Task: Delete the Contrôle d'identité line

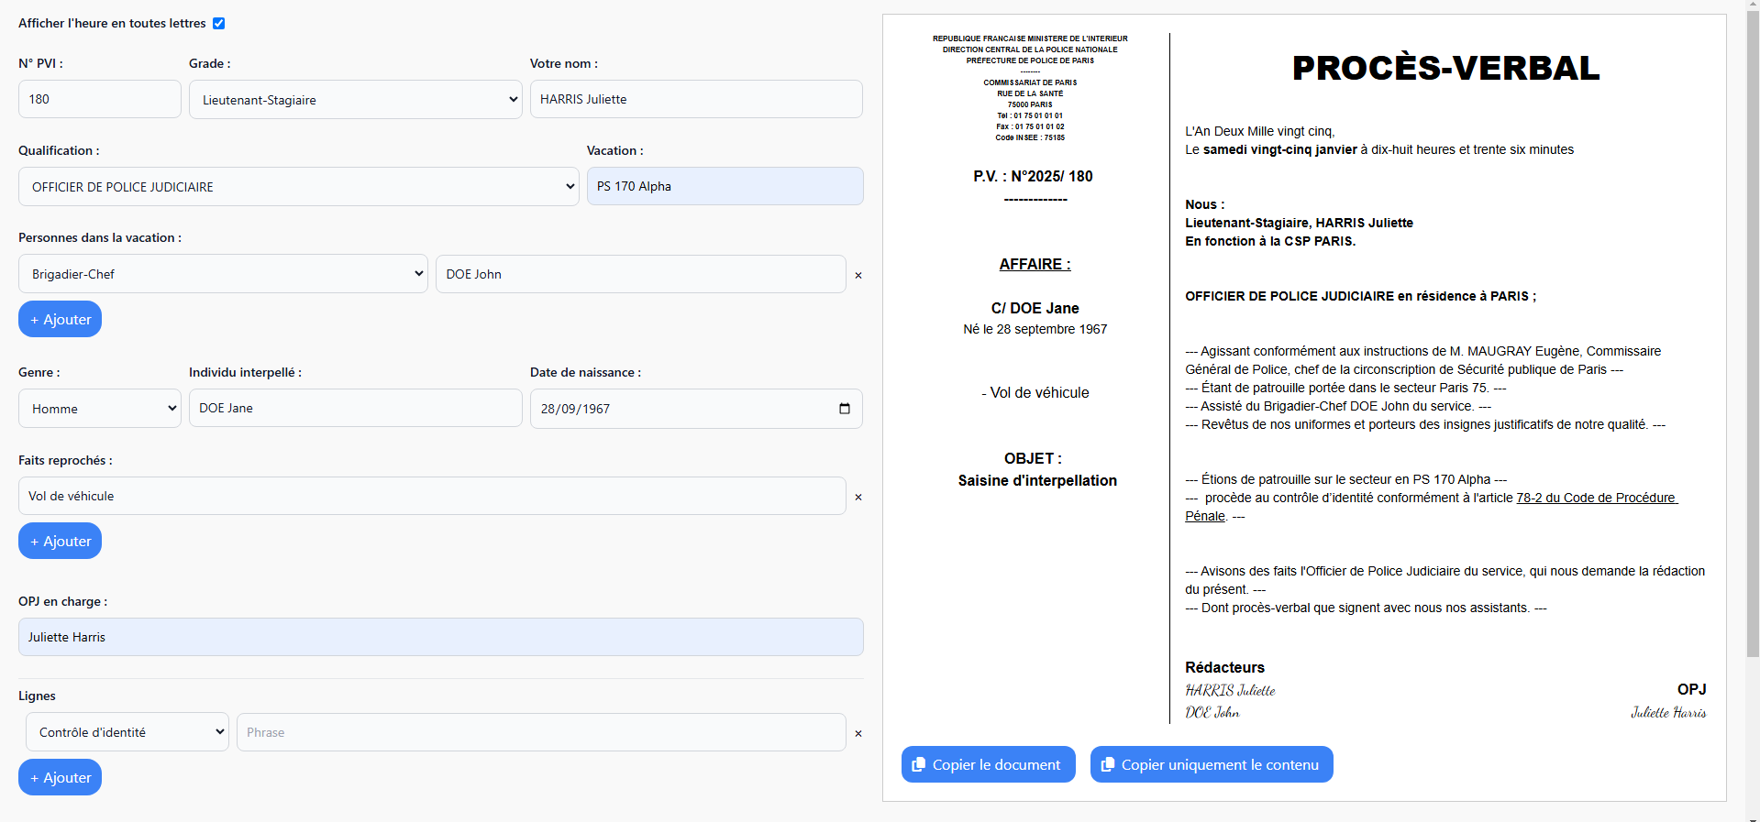Action: point(858,733)
